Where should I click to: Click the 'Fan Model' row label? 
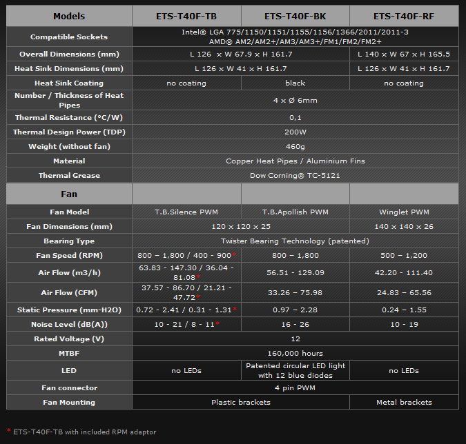point(69,212)
